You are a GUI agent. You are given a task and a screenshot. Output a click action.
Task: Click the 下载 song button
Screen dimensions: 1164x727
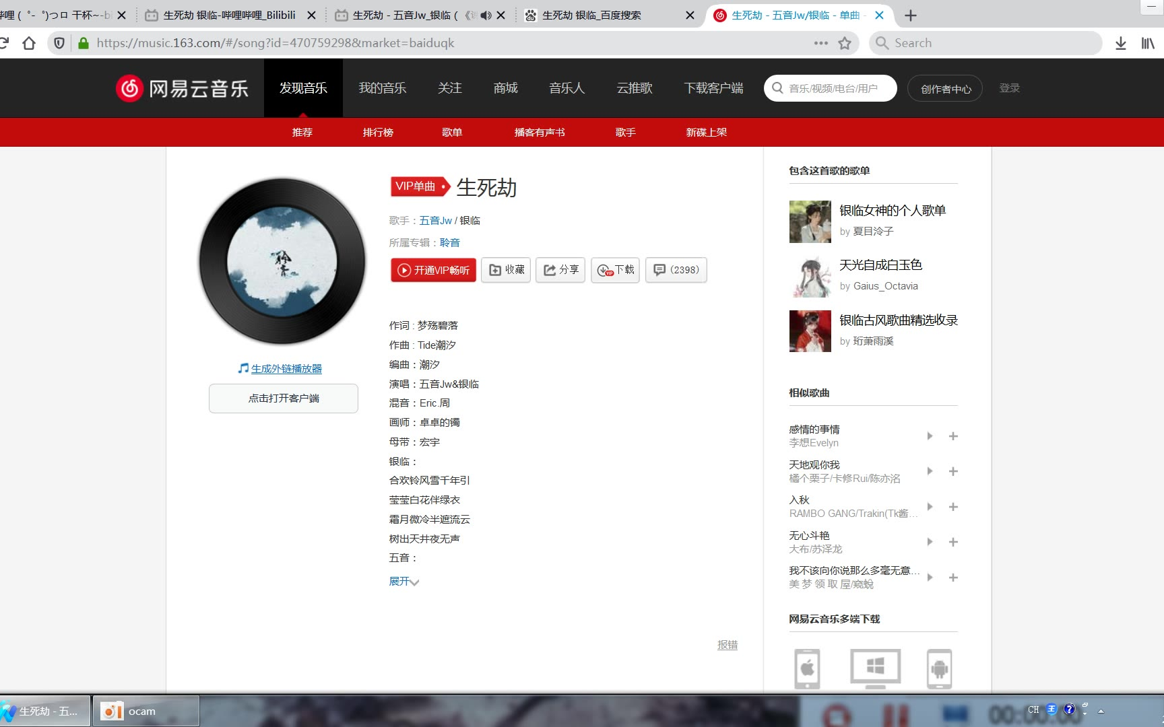[615, 270]
